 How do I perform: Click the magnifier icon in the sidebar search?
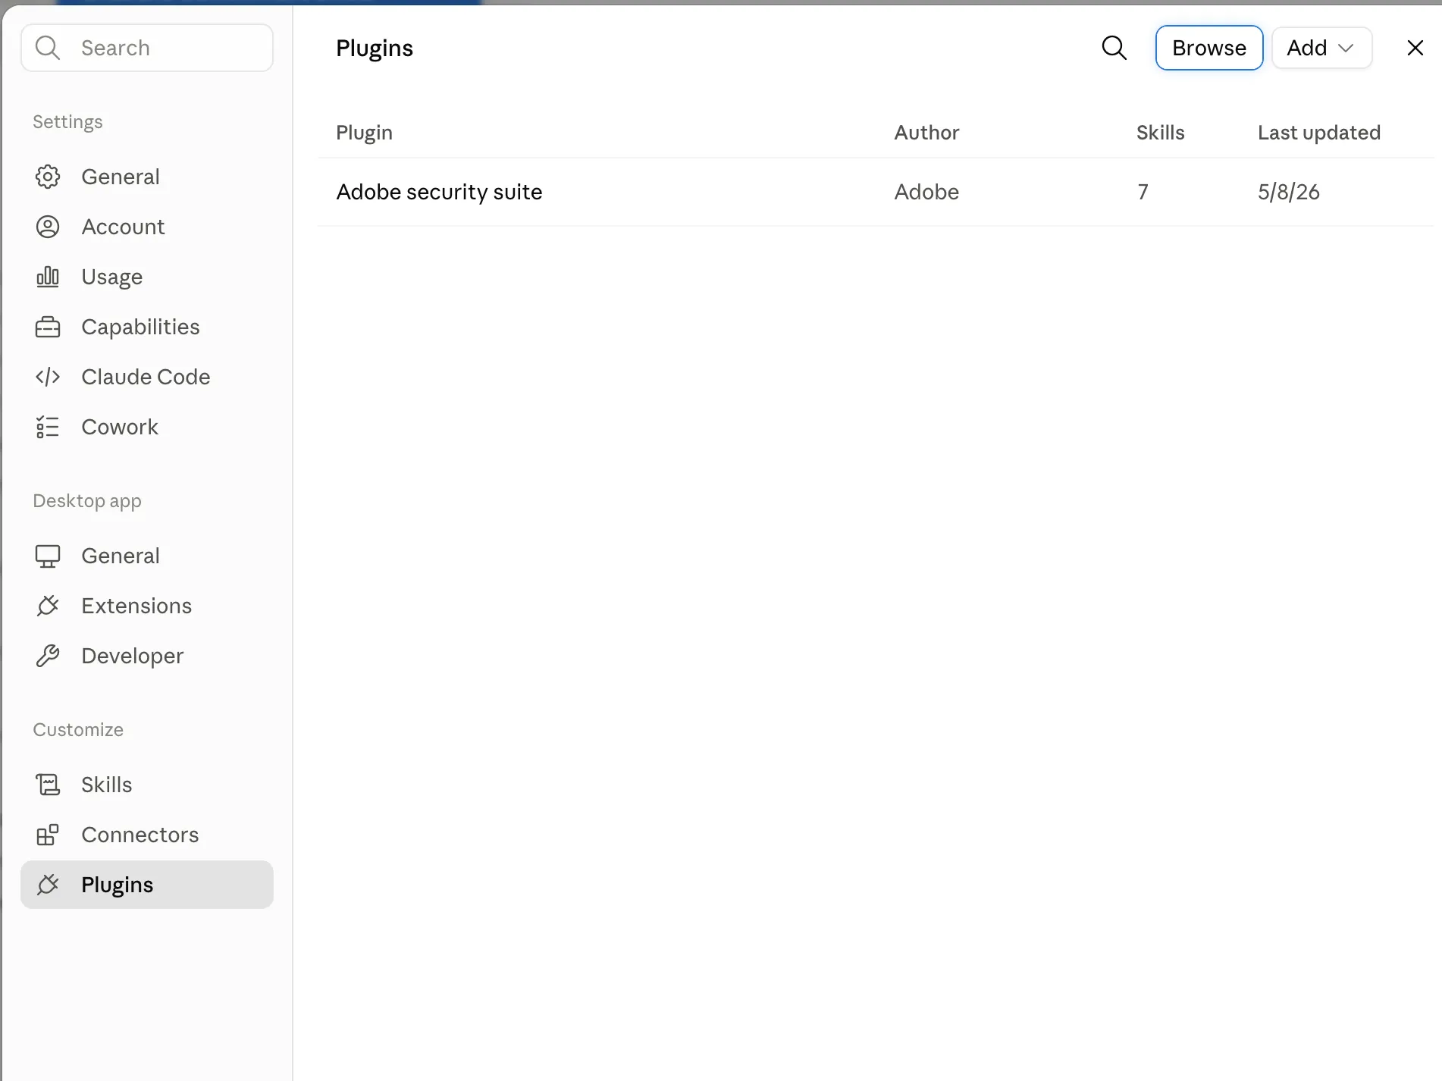(47, 48)
